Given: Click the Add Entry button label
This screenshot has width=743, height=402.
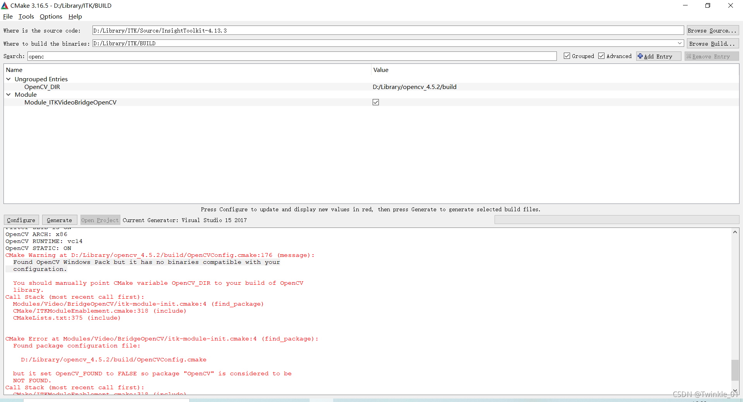Looking at the screenshot, I should (658, 56).
